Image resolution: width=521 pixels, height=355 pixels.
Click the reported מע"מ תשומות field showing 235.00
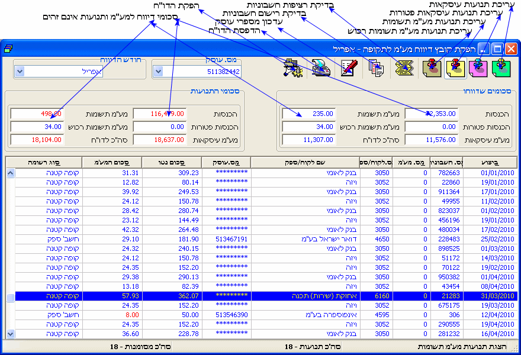coord(308,114)
